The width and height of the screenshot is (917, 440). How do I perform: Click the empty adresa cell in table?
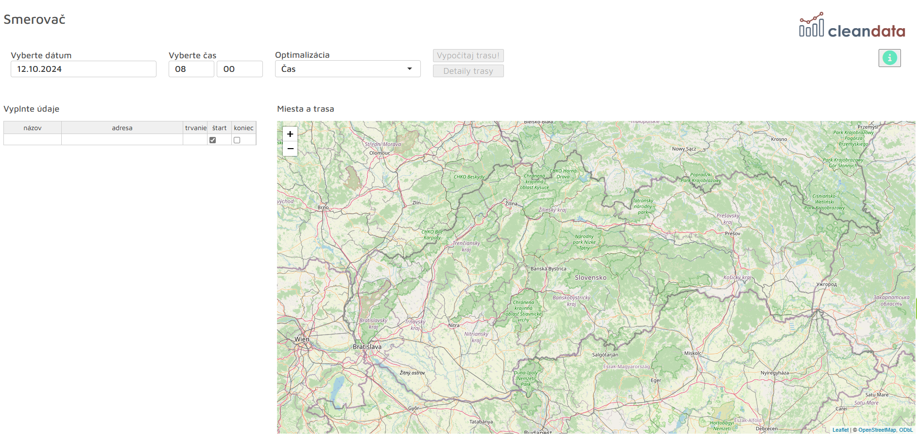pyautogui.click(x=122, y=140)
